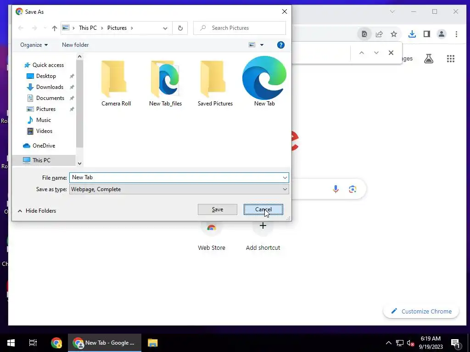
Task: Select Pictures in navigation pane
Action: [45, 109]
